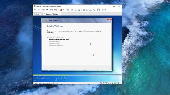This screenshot has width=170, height=95.
Task: Click the green checkmark beside Copying Windows files
Action: [x=48, y=37]
